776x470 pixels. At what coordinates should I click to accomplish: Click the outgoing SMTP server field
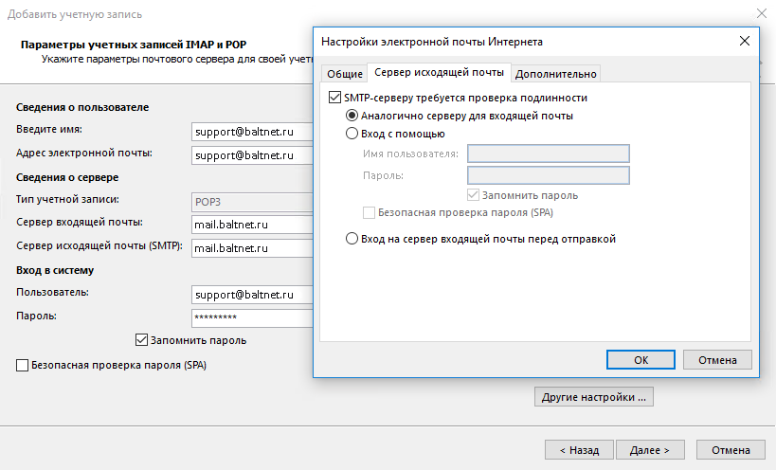coord(251,248)
